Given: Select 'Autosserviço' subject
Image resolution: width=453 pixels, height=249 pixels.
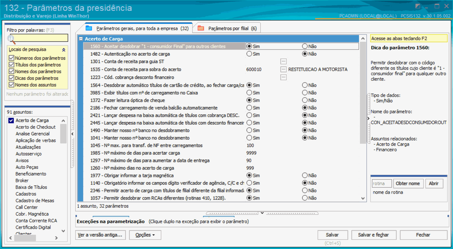Looking at the screenshot, I should 28,154.
